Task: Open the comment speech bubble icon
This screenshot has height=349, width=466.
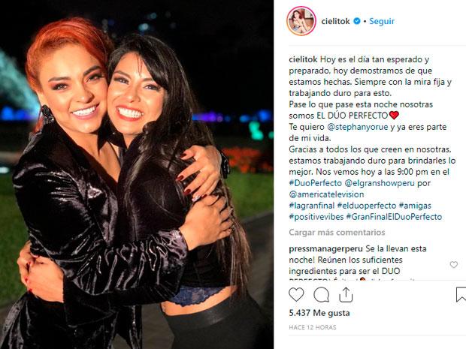Action: click(321, 295)
